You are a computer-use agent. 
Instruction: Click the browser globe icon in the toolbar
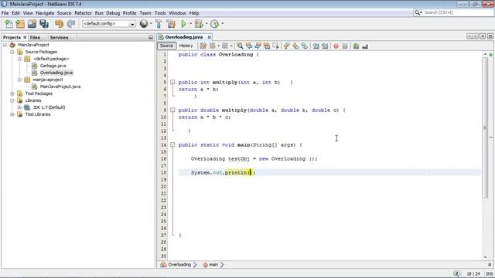tap(144, 24)
